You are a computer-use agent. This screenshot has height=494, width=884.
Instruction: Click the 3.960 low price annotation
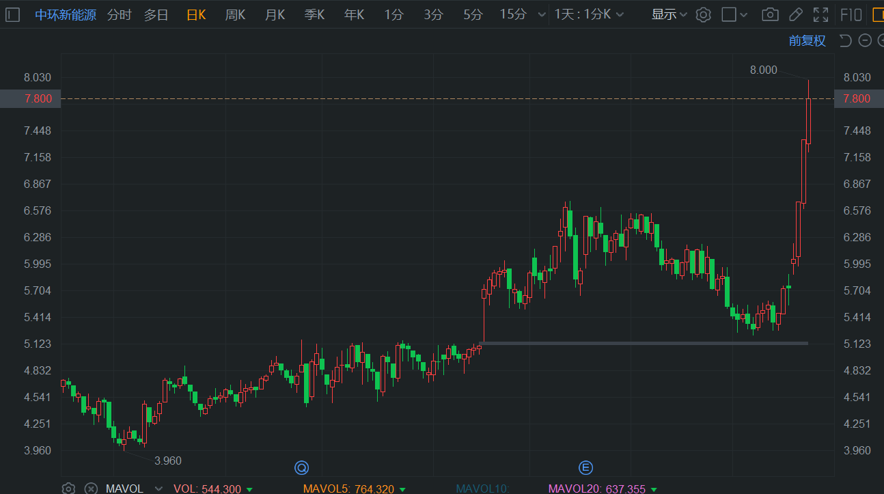coord(168,461)
